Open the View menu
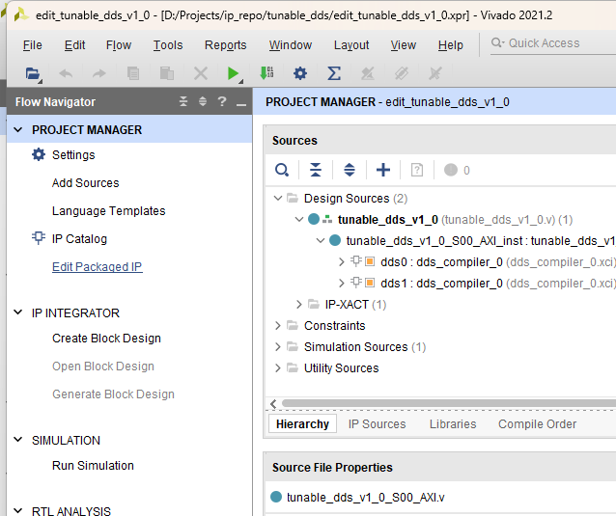This screenshot has width=616, height=516. (404, 45)
